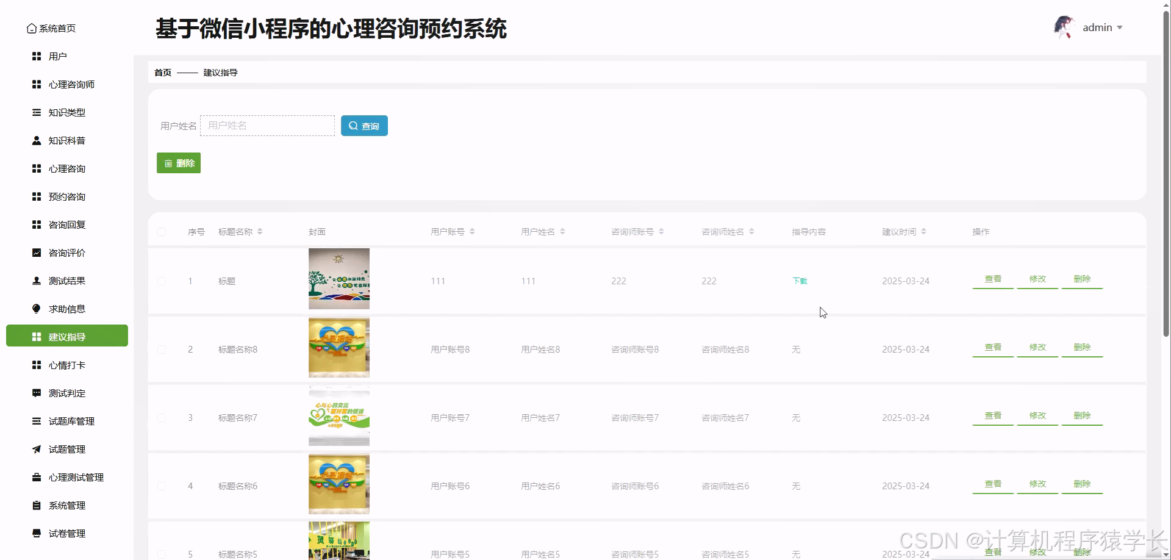Click the 知识科普 person icon
This screenshot has height=560, width=1171.
[x=35, y=140]
